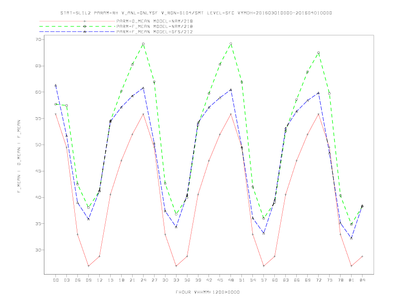Click x-axis tick label 48
Screen dimensions: 395x305
(231, 280)
